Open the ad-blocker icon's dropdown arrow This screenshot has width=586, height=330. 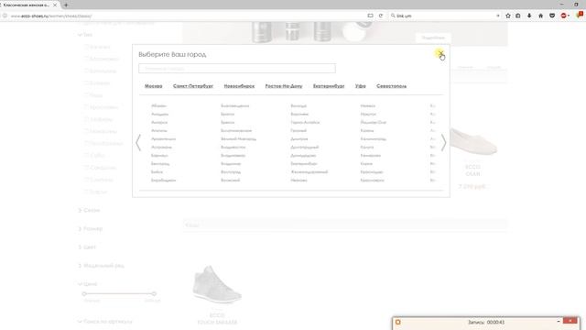pos(569,16)
